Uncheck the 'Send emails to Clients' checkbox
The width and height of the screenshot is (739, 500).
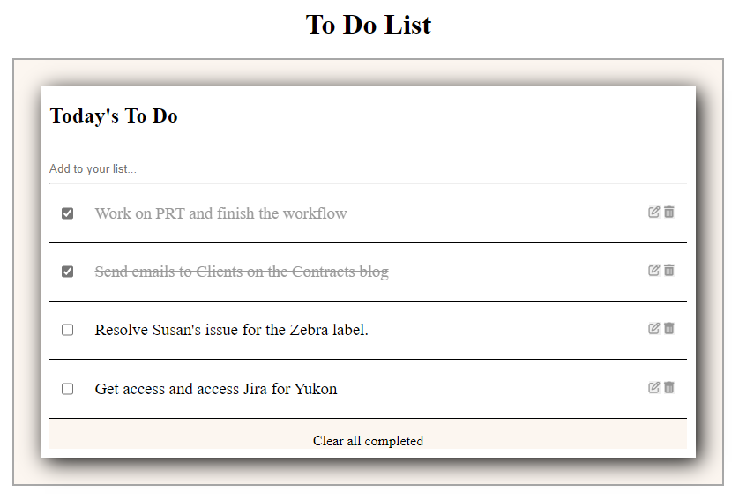coord(67,272)
